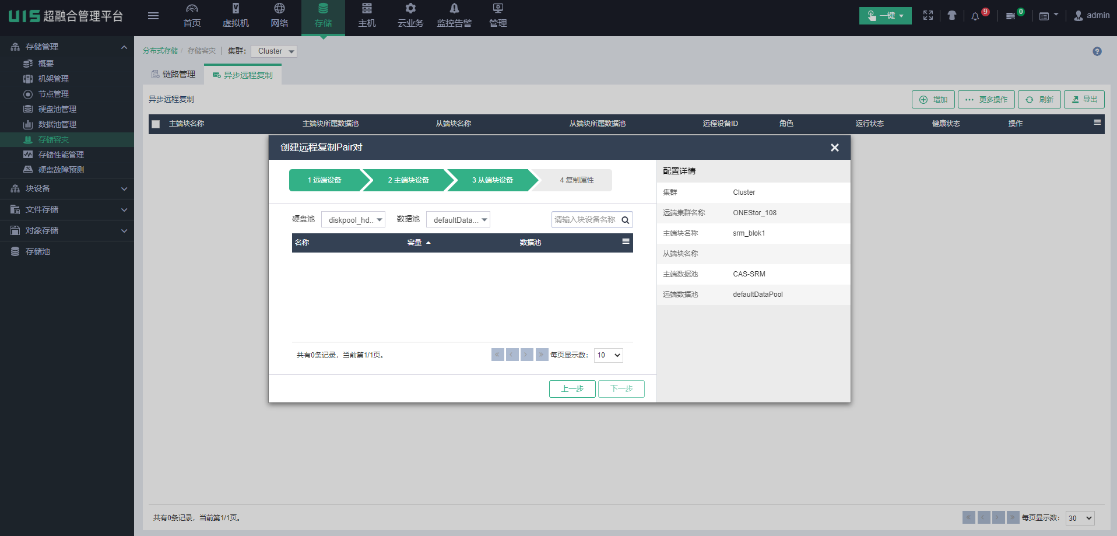The height and width of the screenshot is (536, 1117).
Task: Focus the block device name search field
Action: (585, 220)
